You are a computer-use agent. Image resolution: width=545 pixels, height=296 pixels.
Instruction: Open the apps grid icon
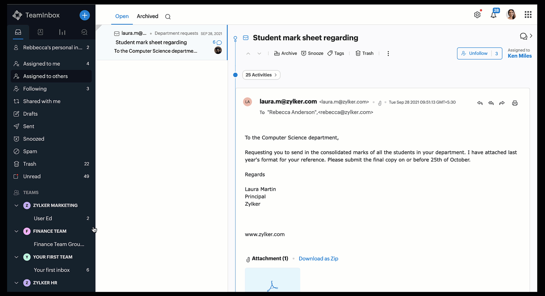pyautogui.click(x=528, y=14)
